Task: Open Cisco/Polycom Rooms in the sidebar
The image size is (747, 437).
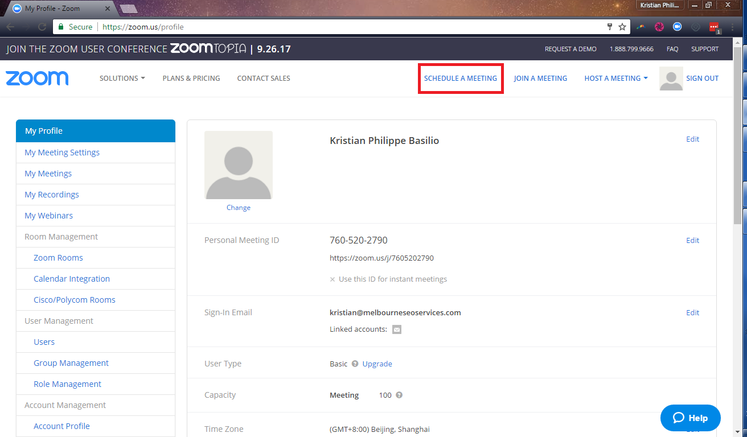Action: 75,300
